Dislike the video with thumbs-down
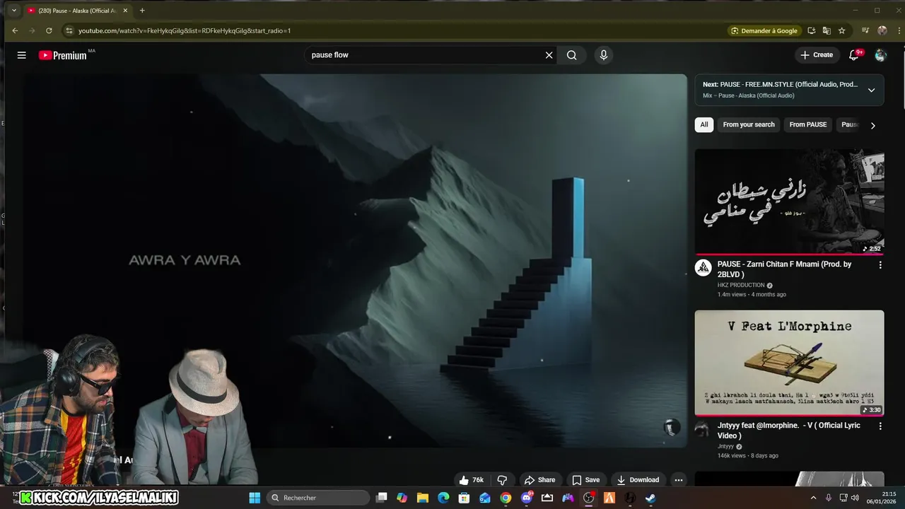The height and width of the screenshot is (509, 905). point(502,480)
